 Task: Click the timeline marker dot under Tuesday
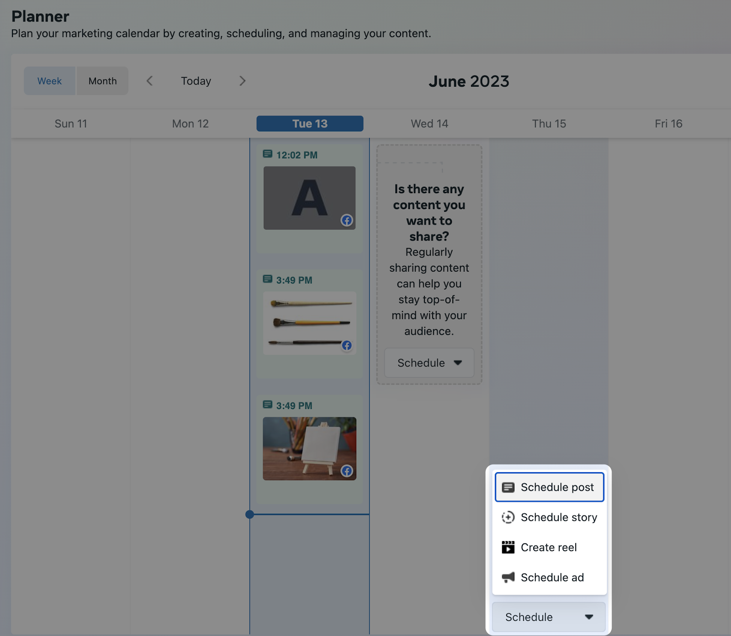click(249, 514)
